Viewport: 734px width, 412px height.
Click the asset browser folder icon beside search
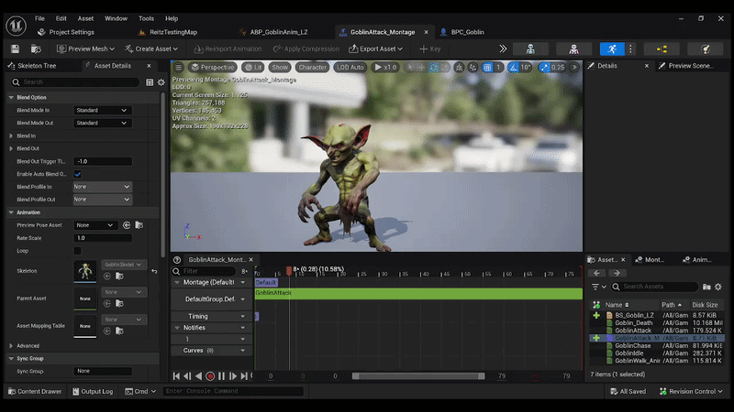coord(706,287)
